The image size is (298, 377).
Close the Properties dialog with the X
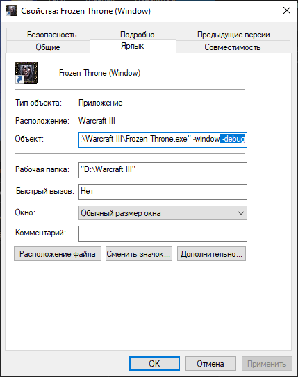pos(286,10)
